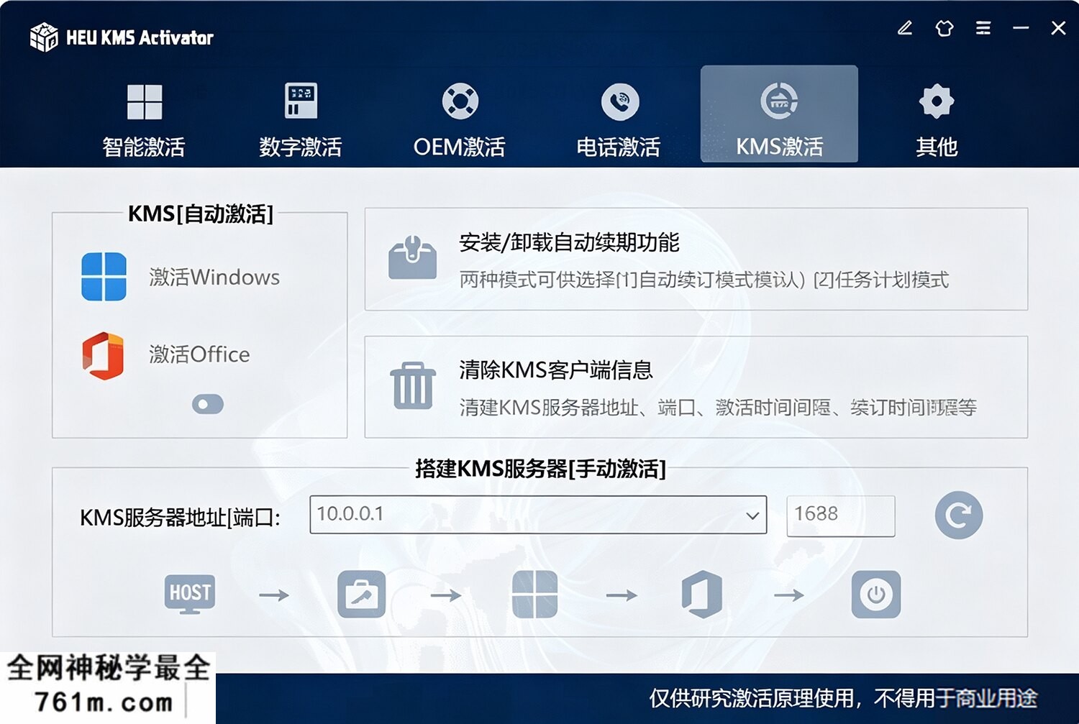This screenshot has height=724, width=1079.
Task: Open the hamburger menu icon
Action: (x=983, y=28)
